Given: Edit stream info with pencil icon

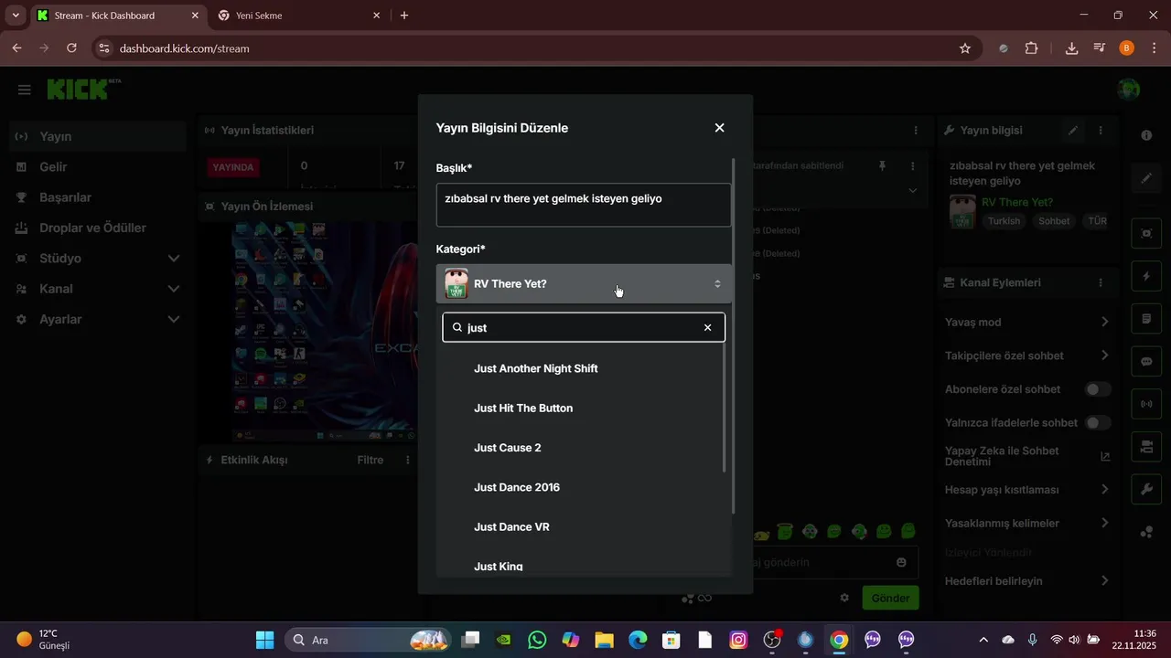Looking at the screenshot, I should coord(1073,131).
